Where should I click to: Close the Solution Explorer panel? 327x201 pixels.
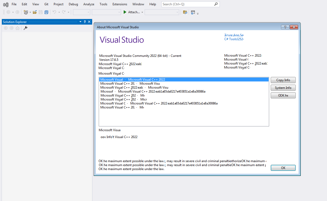tap(89, 22)
